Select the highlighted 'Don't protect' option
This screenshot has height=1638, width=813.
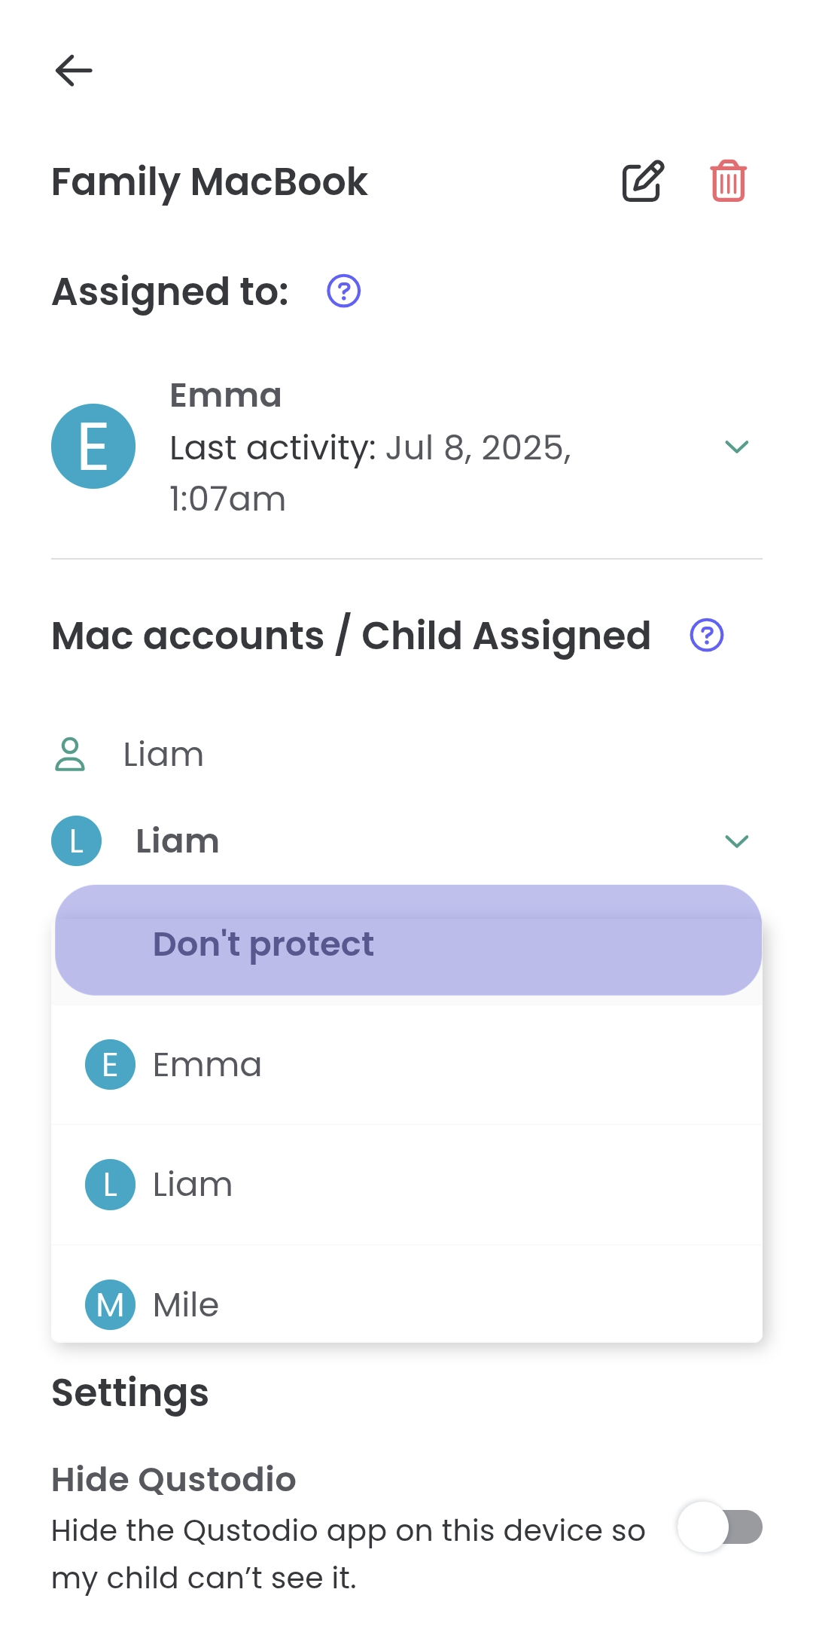click(x=408, y=943)
